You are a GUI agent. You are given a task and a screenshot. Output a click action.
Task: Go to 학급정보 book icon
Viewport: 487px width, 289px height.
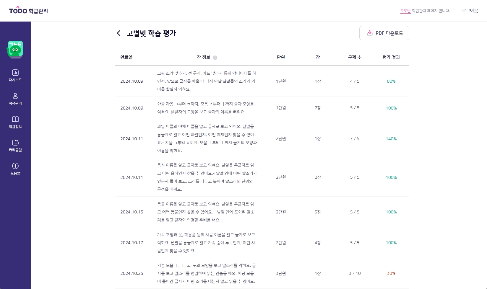pos(15,119)
